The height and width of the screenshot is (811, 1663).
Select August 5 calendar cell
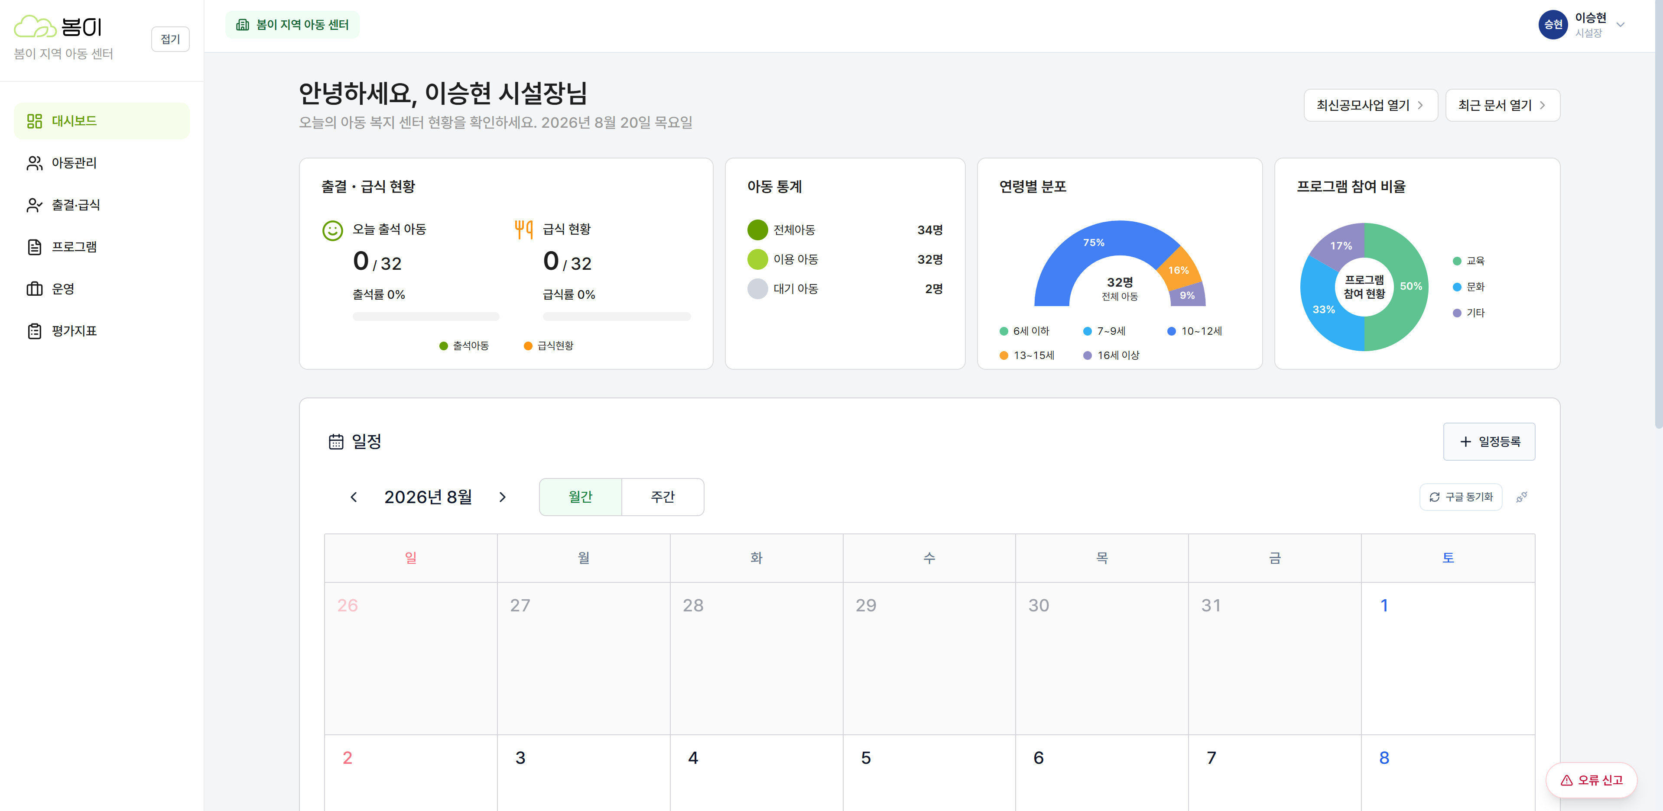click(x=929, y=772)
